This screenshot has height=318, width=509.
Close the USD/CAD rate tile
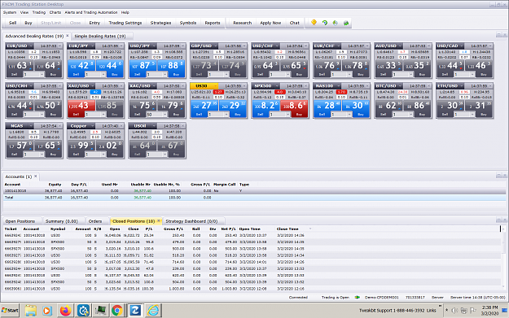click(490, 46)
